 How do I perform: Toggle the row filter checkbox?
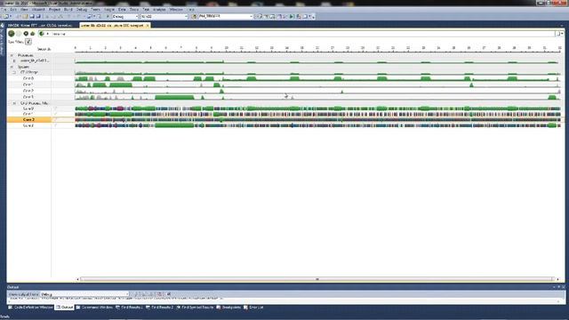pos(28,42)
